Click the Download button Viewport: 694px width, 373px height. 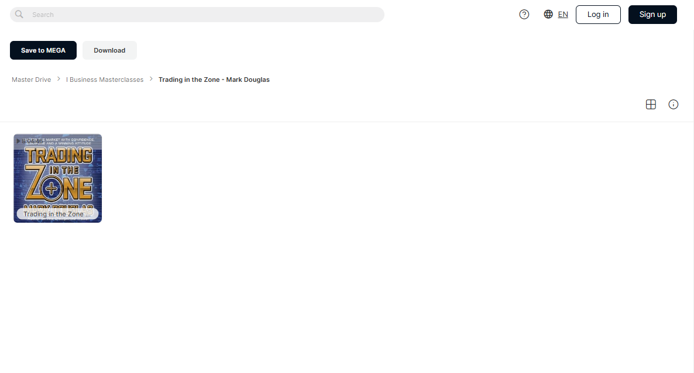coord(109,50)
